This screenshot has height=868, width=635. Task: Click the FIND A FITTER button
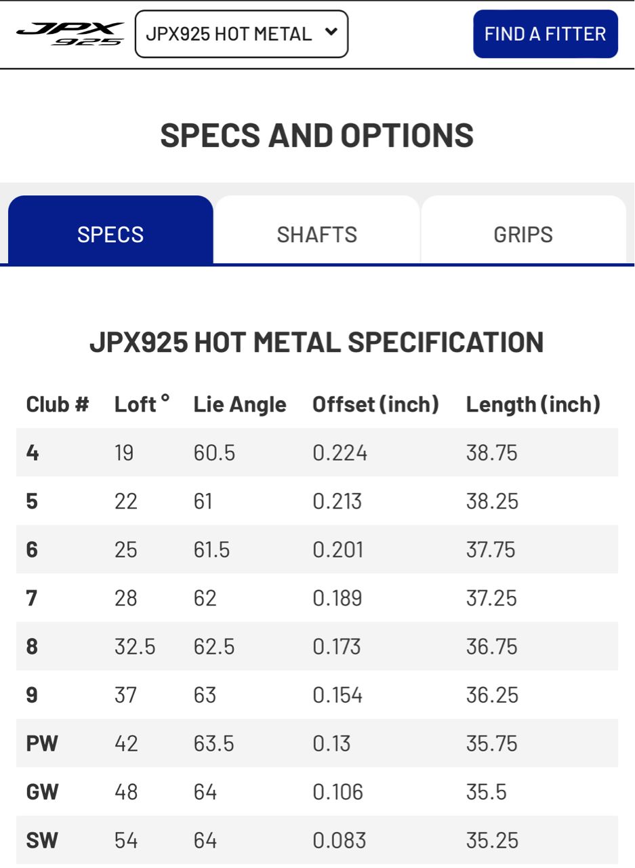point(545,34)
